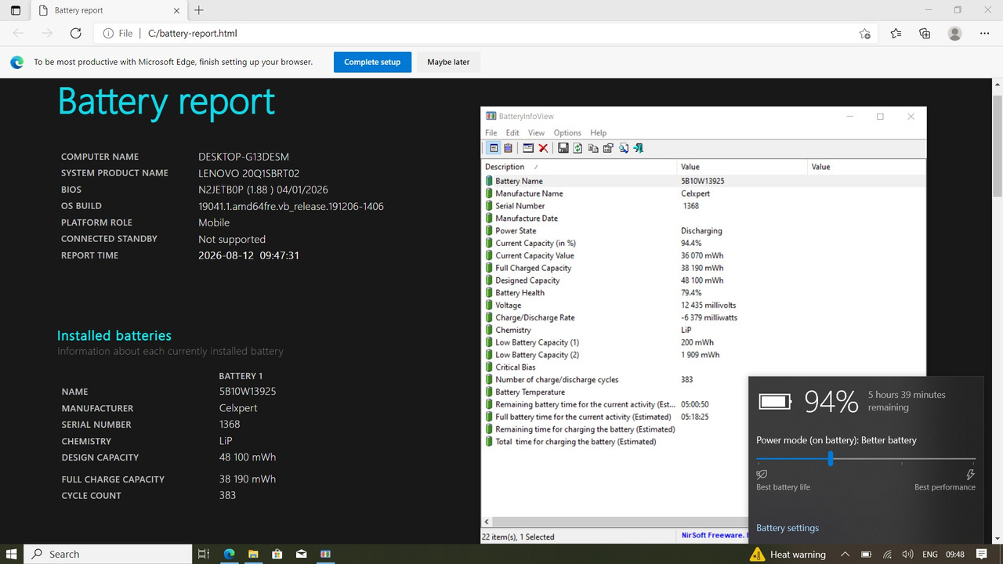Viewport: 1003px width, 564px height.
Task: Click the BatteryInfoView taskbar icon
Action: pos(324,554)
